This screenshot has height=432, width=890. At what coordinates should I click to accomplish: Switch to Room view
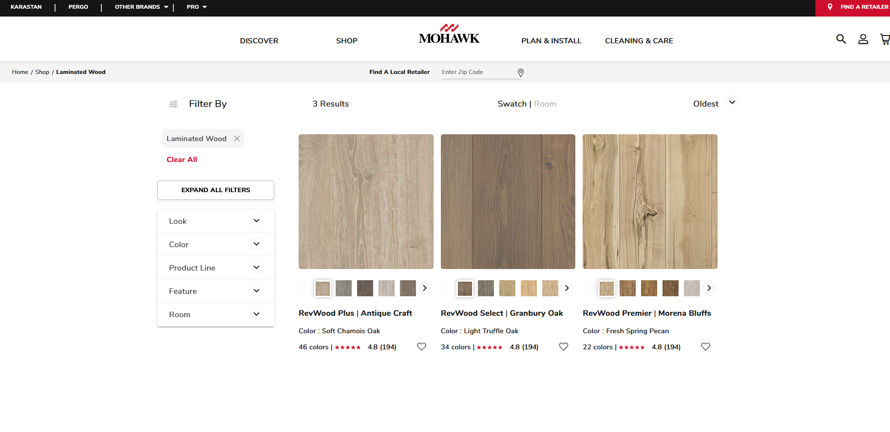[545, 104]
